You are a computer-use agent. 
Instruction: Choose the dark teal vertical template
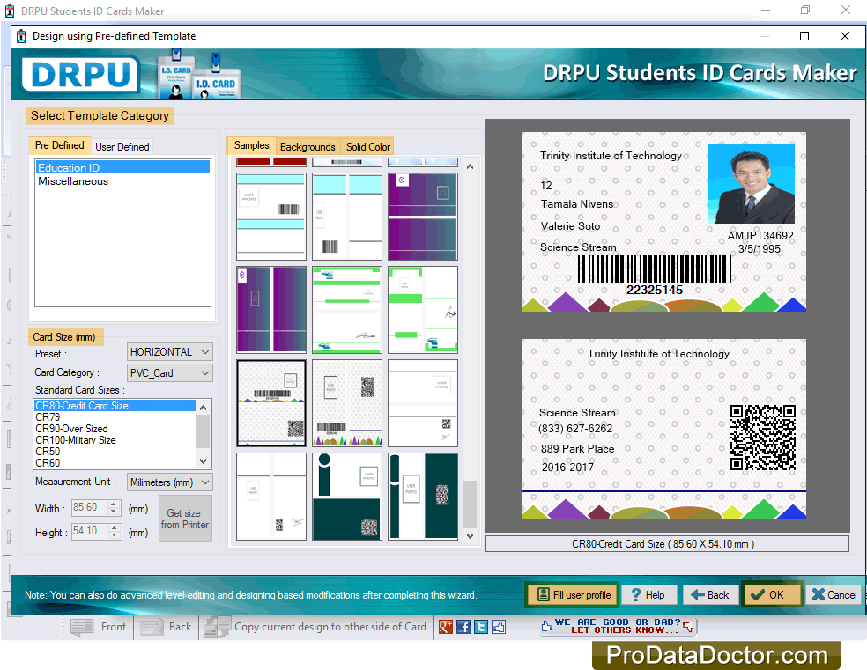(x=422, y=497)
